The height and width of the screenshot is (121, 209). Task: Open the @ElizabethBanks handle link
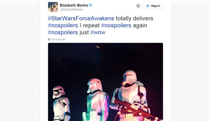(x=71, y=9)
